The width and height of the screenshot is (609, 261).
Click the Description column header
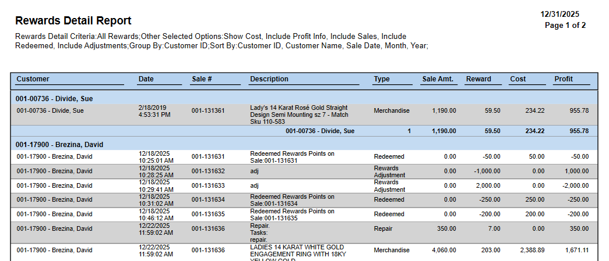[x=269, y=79]
